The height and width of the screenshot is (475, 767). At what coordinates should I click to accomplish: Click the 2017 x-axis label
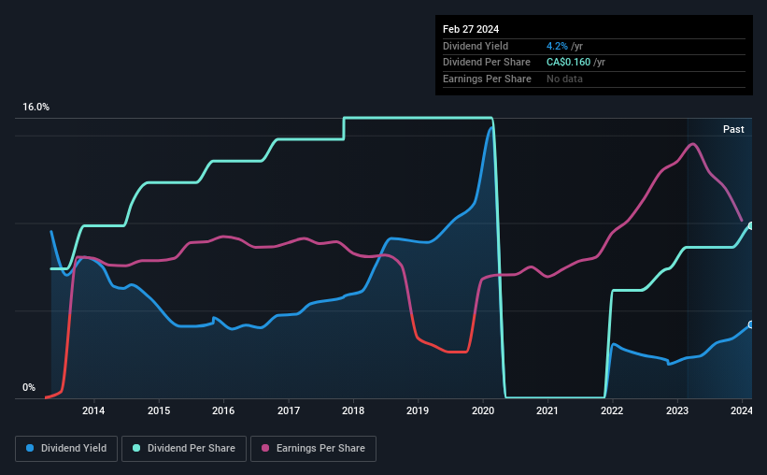coord(289,410)
